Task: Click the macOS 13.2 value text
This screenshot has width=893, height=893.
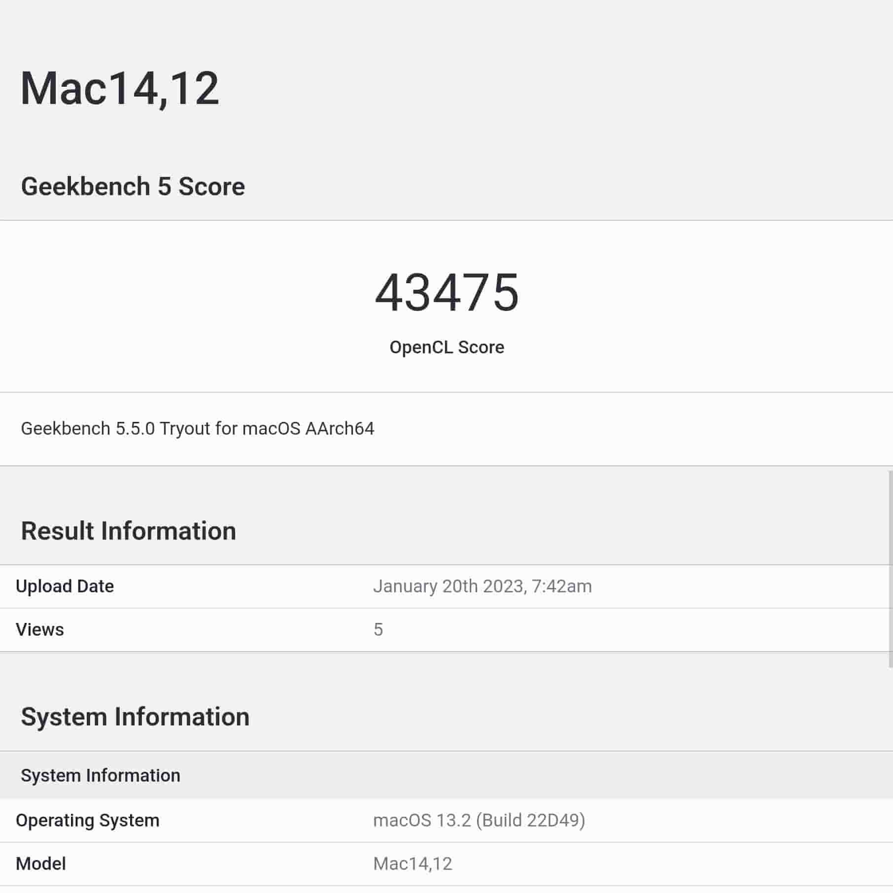Action: tap(422, 821)
